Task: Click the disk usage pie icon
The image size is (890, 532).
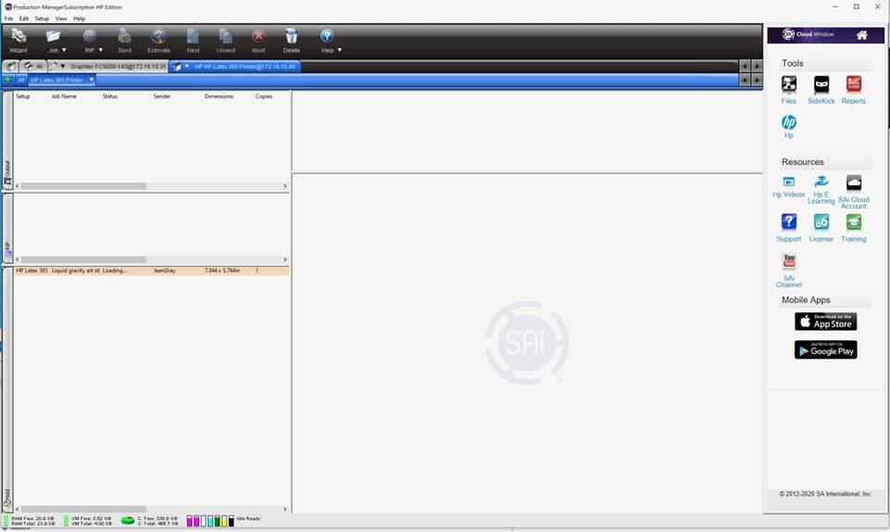Action: [x=128, y=520]
